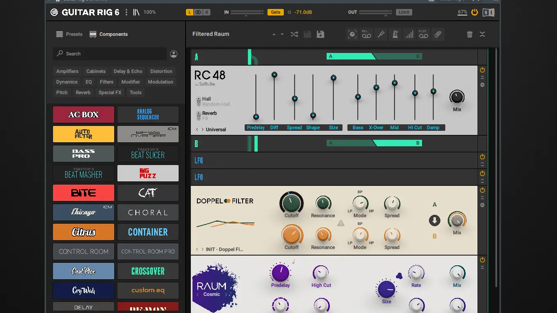Toggle the left channel L input button
The height and width of the screenshot is (313, 557).
pyautogui.click(x=190, y=12)
